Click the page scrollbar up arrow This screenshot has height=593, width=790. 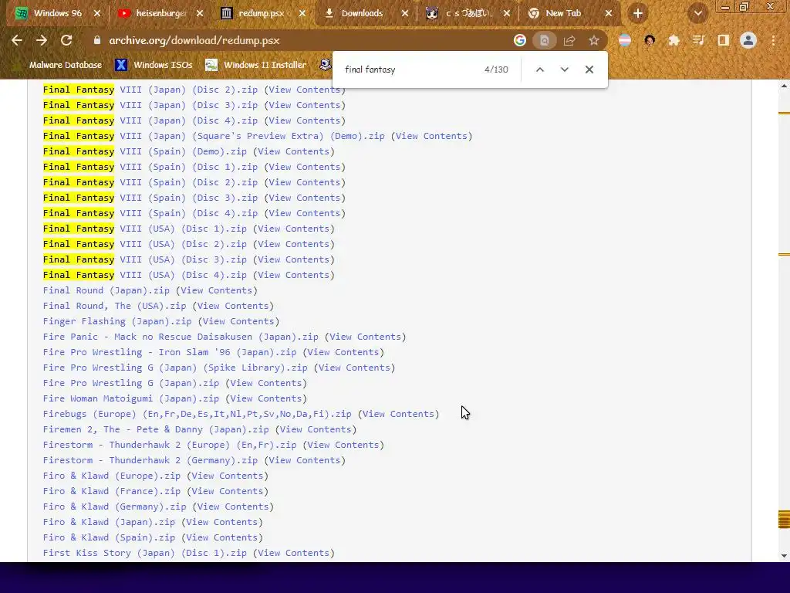[x=784, y=86]
